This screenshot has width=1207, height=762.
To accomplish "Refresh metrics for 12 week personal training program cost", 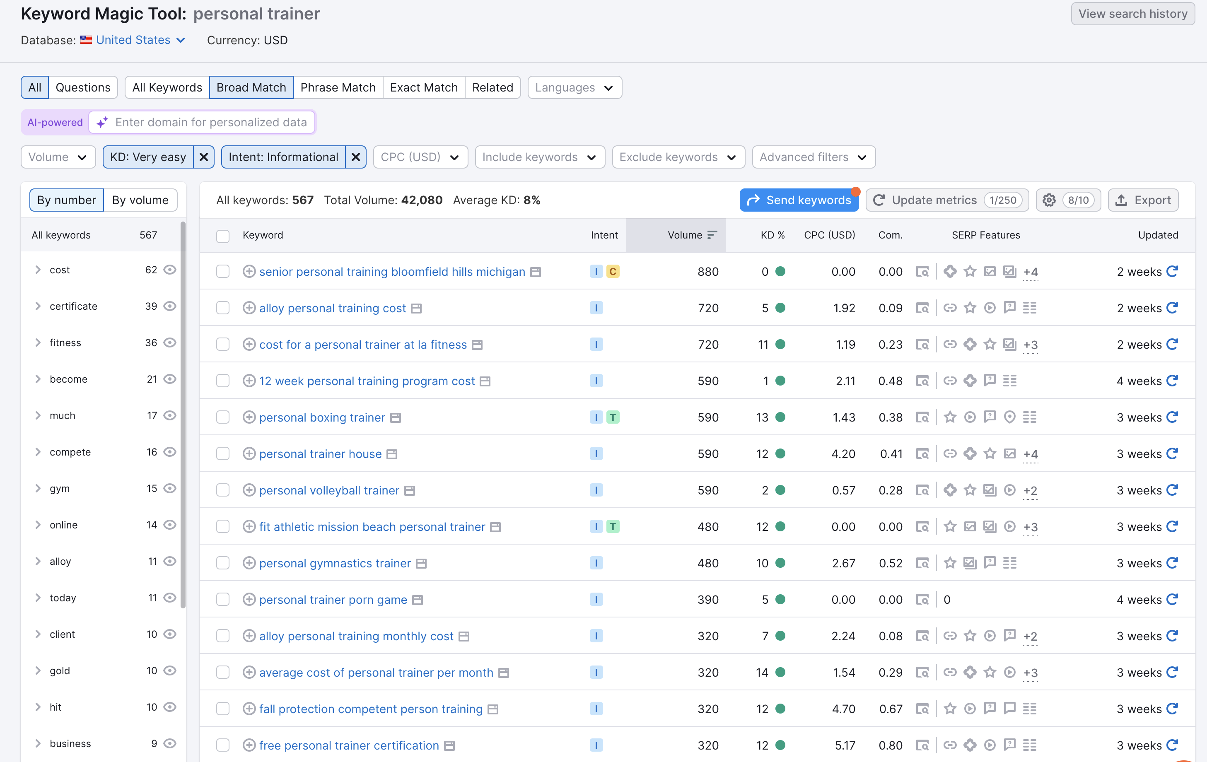I will pyautogui.click(x=1172, y=381).
